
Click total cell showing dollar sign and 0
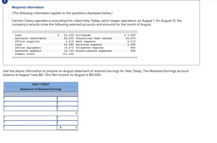(67, 128)
